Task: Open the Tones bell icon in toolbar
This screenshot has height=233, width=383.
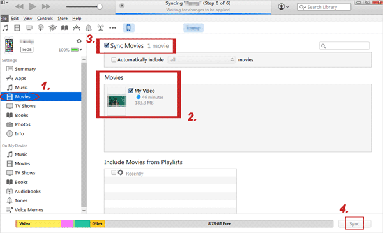Action: [x=89, y=28]
